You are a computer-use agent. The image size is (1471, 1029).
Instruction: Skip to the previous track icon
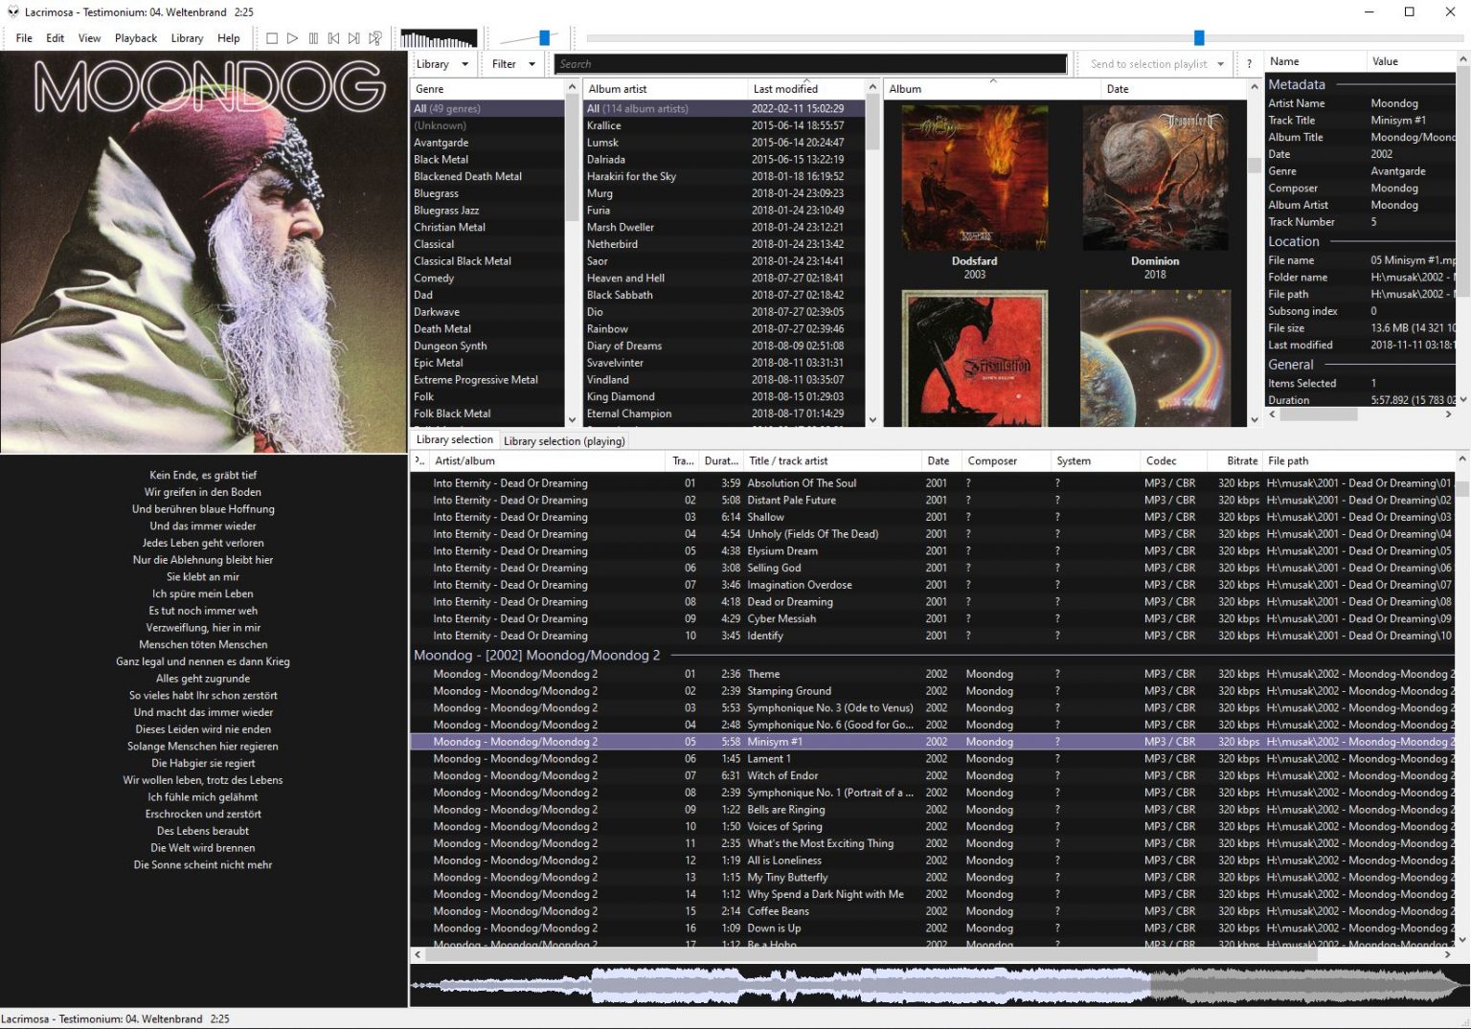click(333, 38)
